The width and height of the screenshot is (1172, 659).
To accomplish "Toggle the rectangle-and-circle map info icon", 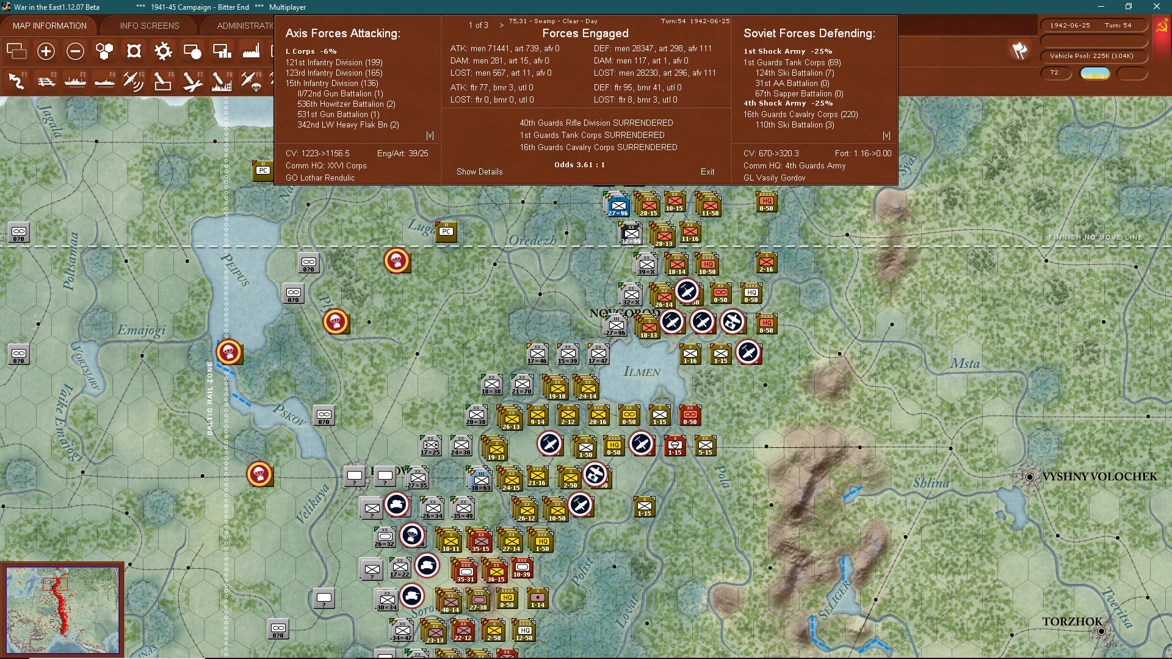I will click(192, 51).
